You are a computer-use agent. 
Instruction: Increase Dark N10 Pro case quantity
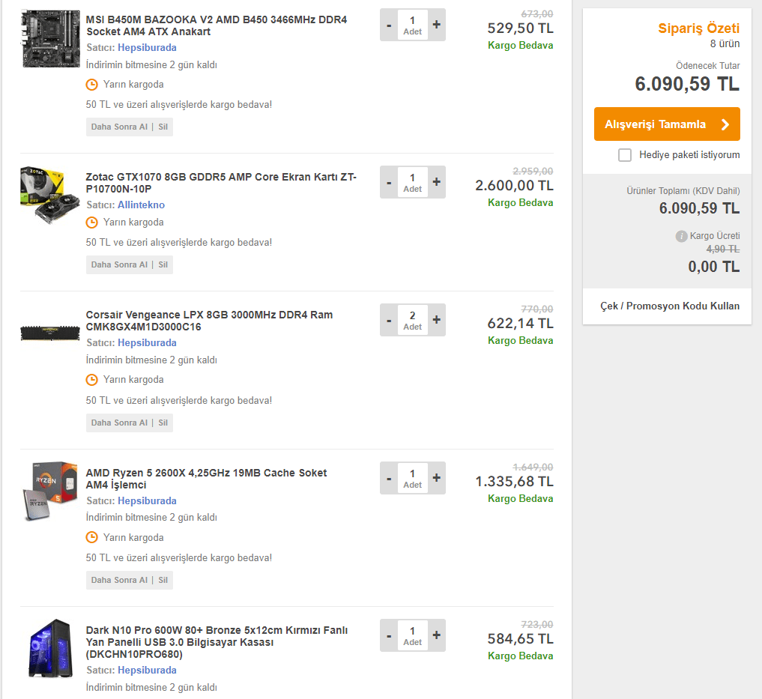tap(437, 635)
